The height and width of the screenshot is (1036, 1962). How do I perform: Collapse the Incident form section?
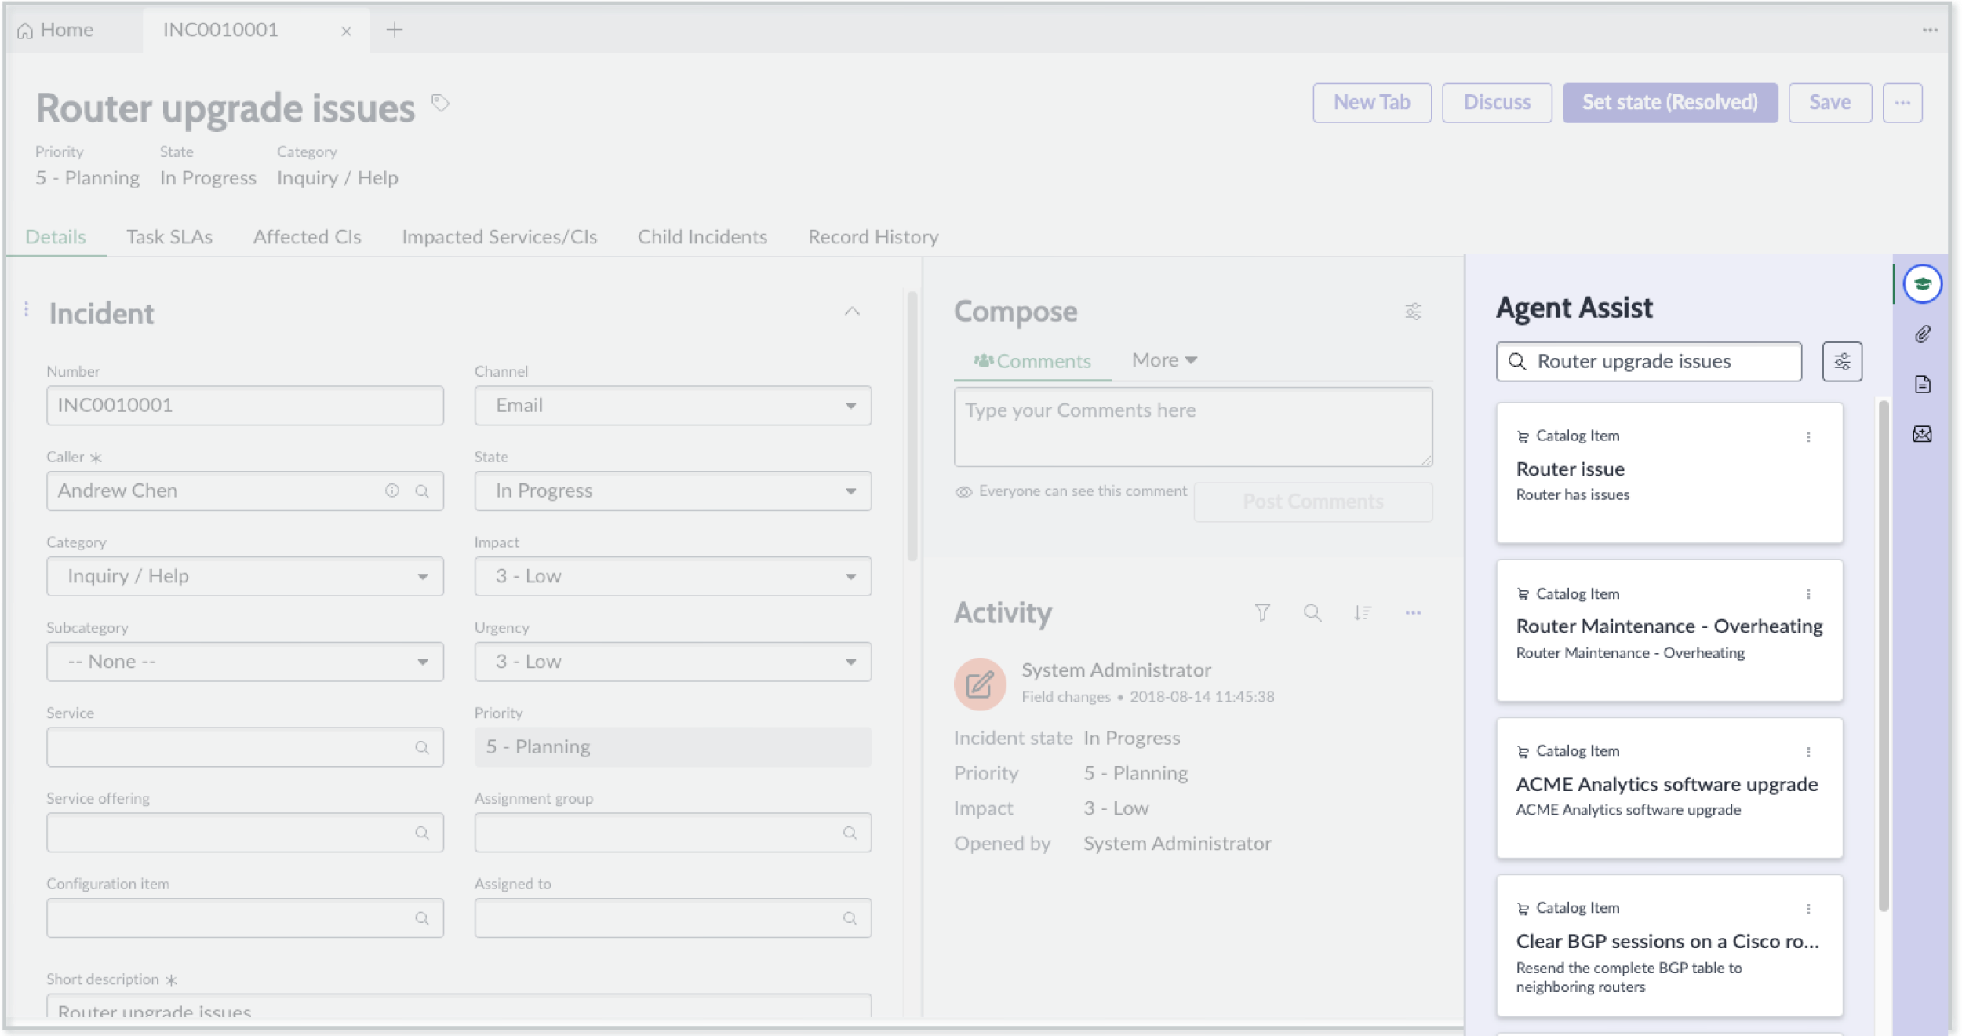click(852, 312)
